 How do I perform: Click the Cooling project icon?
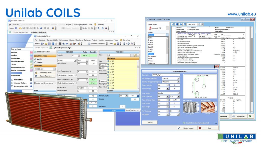pos(31,55)
